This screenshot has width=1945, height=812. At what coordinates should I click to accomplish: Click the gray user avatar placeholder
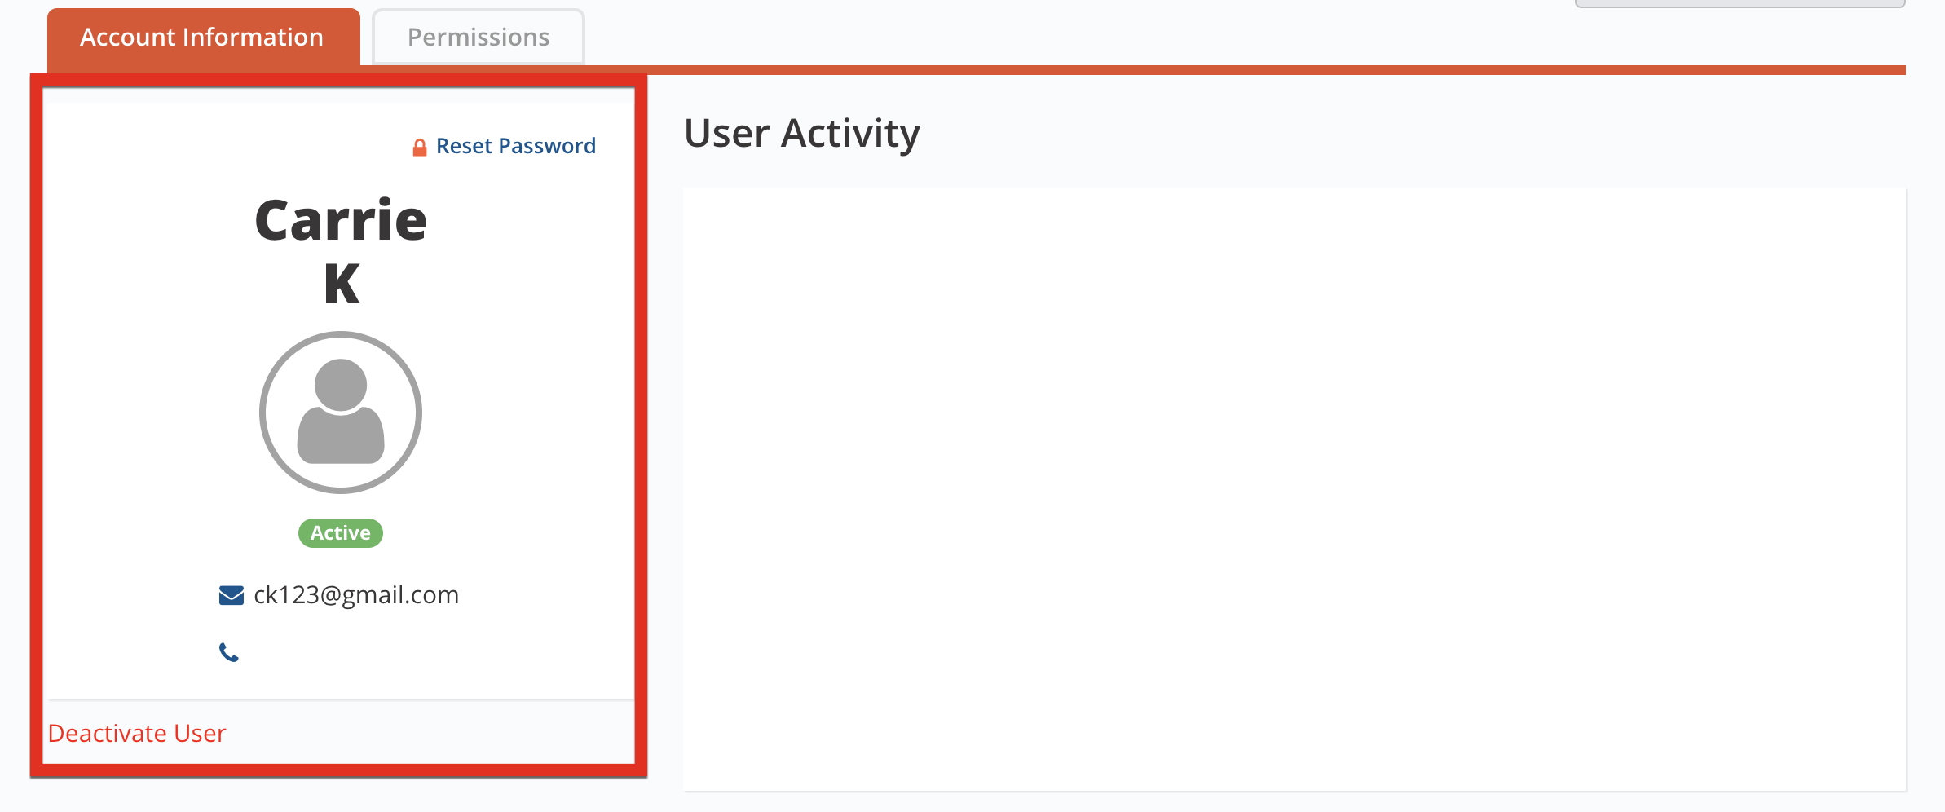pos(341,412)
